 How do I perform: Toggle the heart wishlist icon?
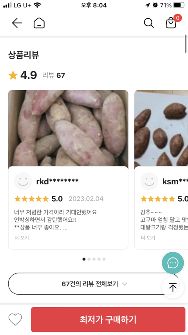(x=15, y=319)
